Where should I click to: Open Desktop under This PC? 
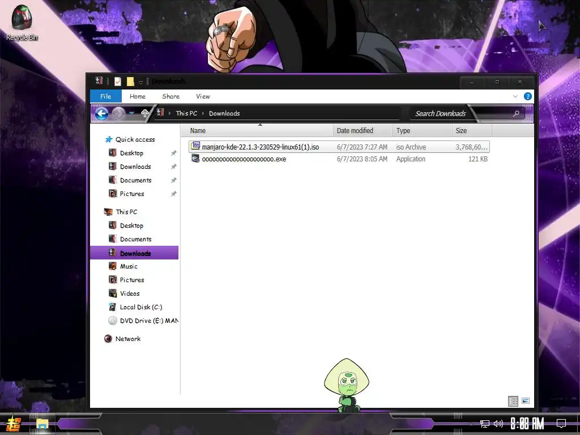tap(131, 225)
